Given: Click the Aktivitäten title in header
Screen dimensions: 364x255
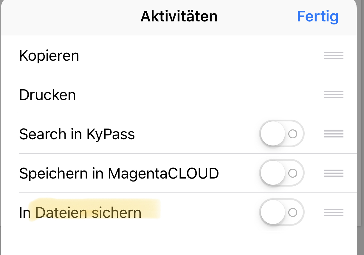Looking at the screenshot, I should (179, 17).
